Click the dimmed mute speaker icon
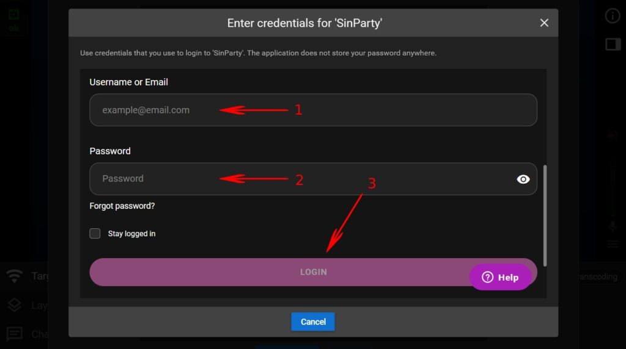 click(613, 136)
